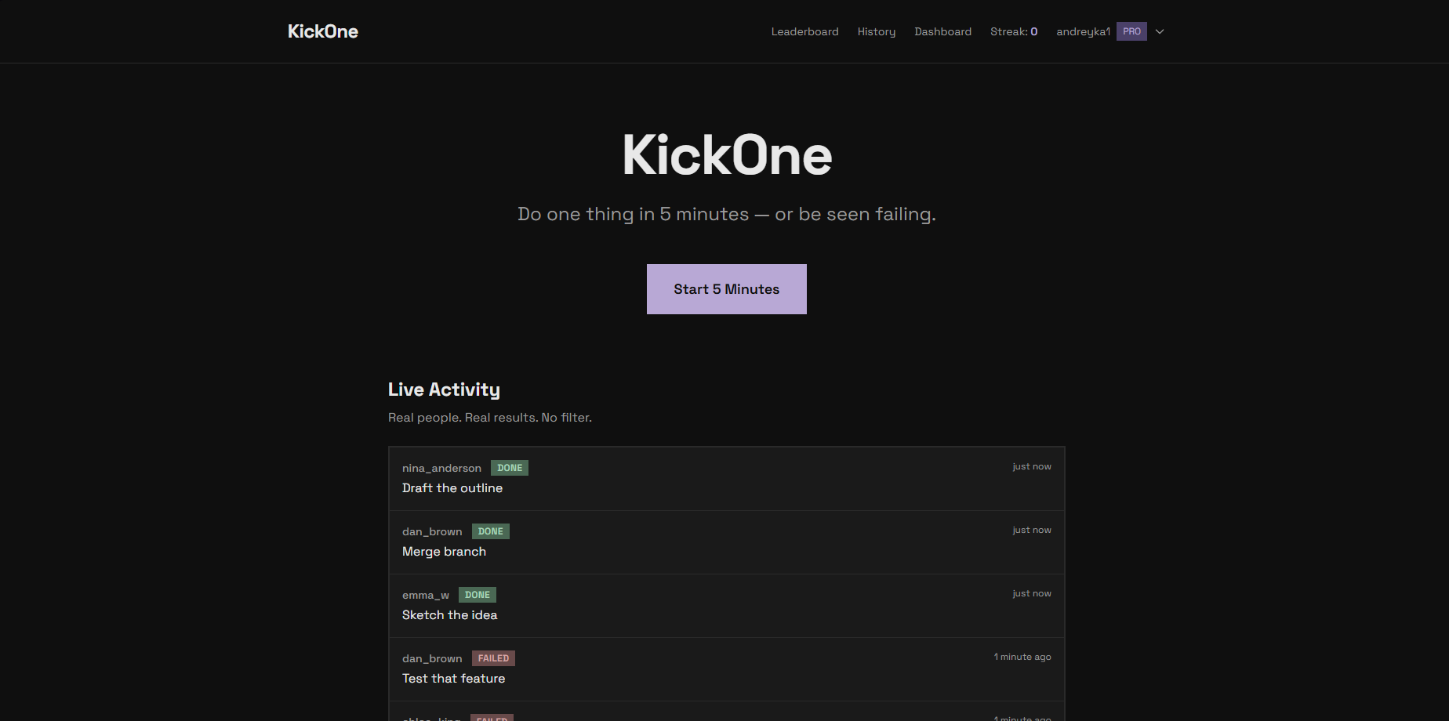This screenshot has width=1449, height=721.
Task: Open the Leaderboard page
Action: [804, 31]
